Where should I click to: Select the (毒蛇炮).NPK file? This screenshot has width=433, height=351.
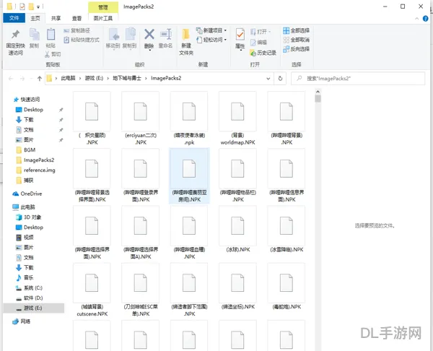[x=287, y=287]
